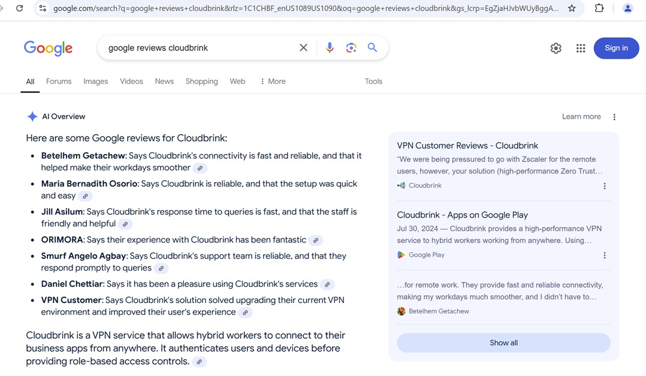Click Betelhem Getachew avatar in source card
646x376 pixels.
(x=402, y=311)
